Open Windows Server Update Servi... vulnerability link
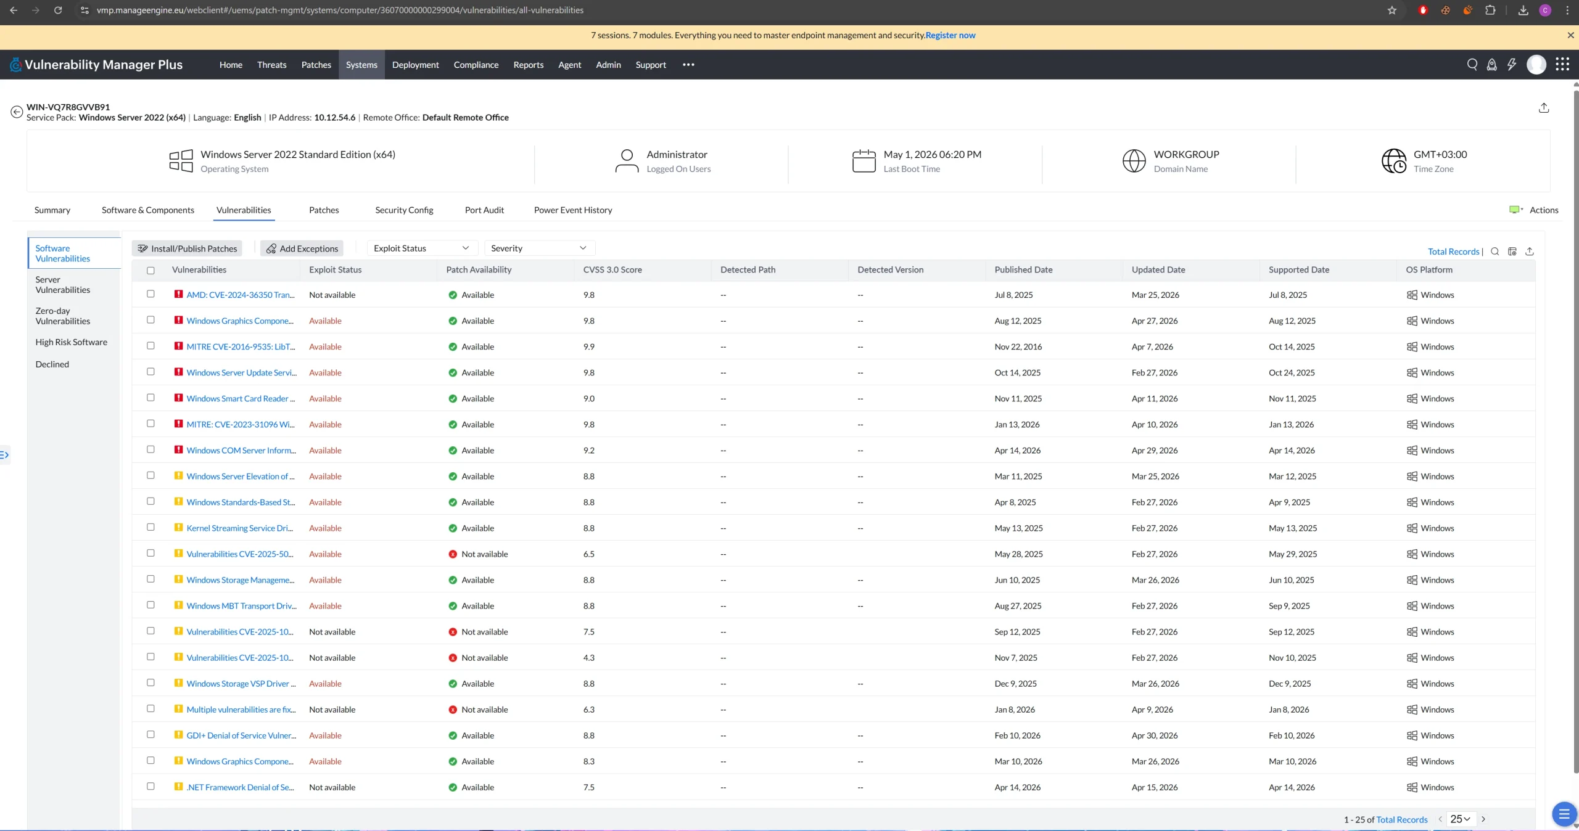 242,372
